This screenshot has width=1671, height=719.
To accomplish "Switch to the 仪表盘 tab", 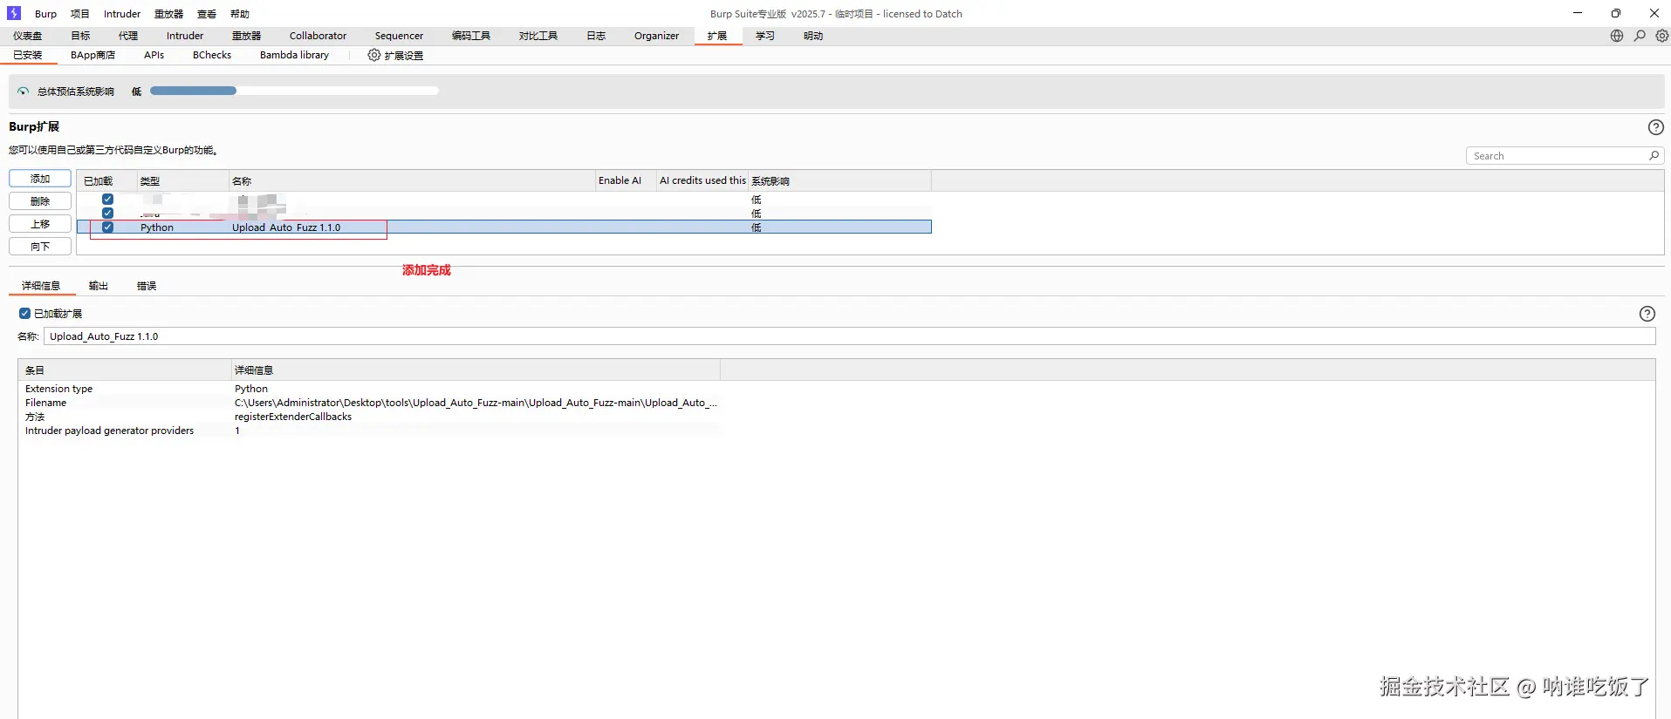I will pyautogui.click(x=27, y=36).
